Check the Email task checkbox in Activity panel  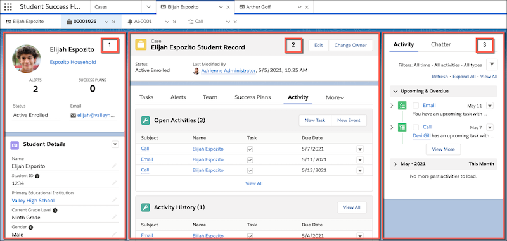click(416, 106)
